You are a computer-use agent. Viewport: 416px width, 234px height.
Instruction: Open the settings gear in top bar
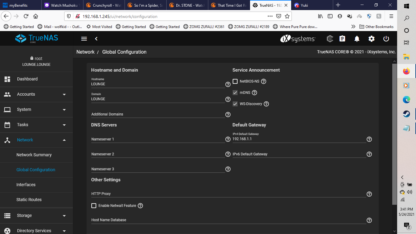coord(372,39)
